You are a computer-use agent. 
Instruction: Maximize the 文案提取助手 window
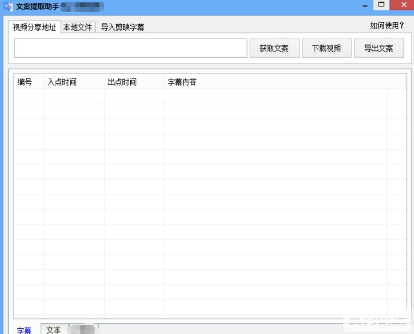(381, 5)
